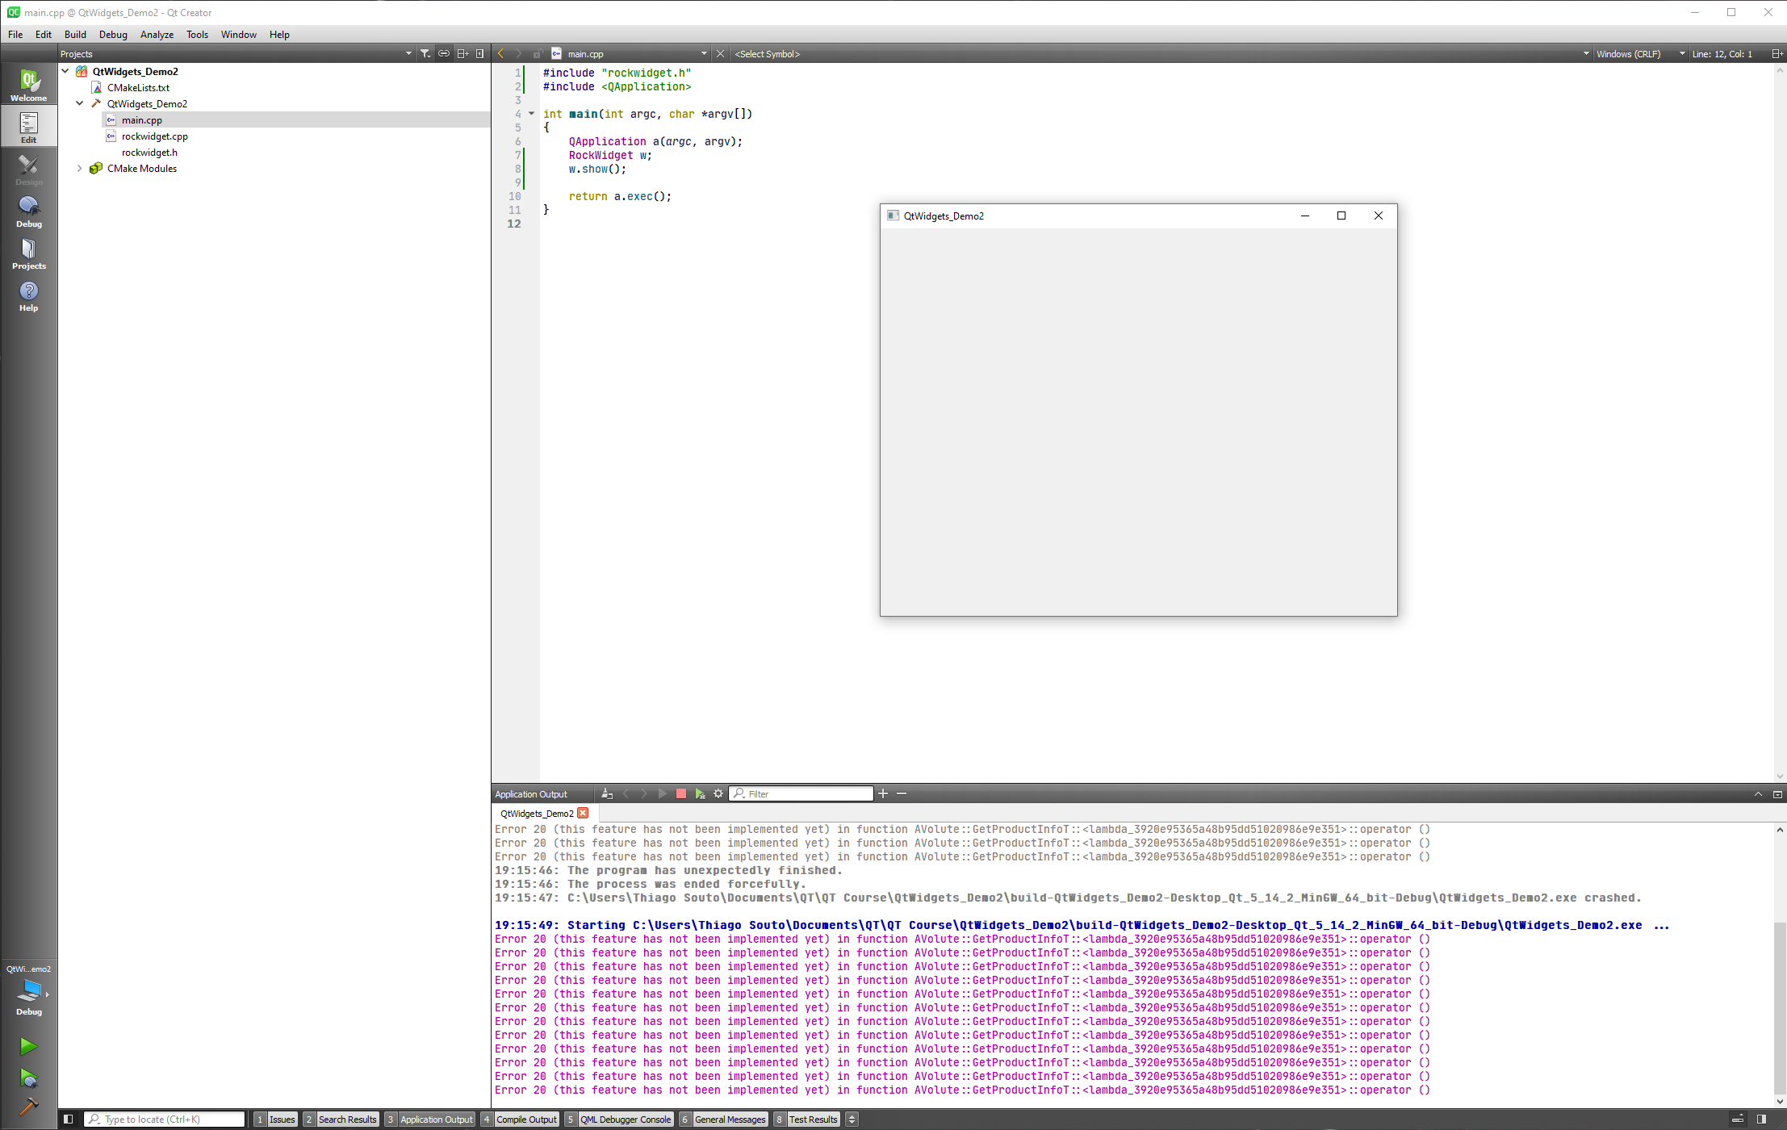This screenshot has height=1130, width=1787.
Task: Click the Filter Tree funnel icon
Action: pyautogui.click(x=425, y=54)
